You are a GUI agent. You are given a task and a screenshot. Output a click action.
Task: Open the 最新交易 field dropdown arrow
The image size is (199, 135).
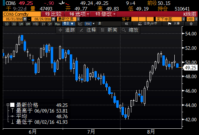coord(78,19)
